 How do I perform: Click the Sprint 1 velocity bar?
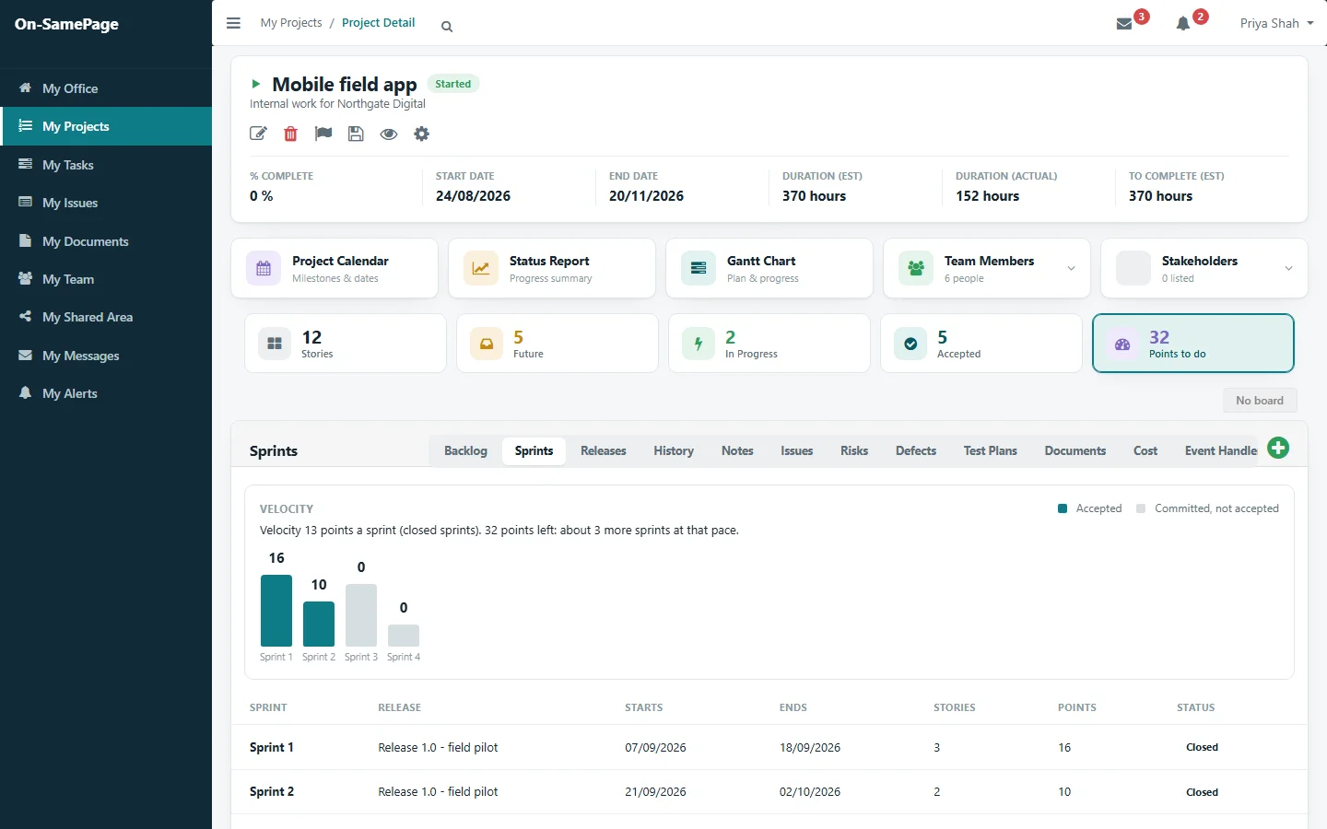[x=276, y=611]
